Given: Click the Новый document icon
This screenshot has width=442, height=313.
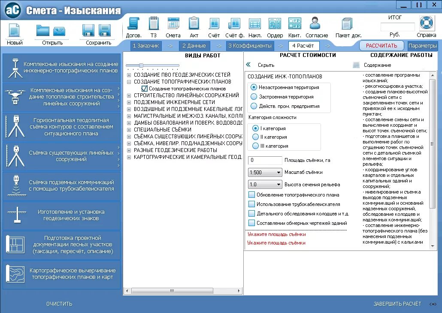Looking at the screenshot, I should (x=14, y=30).
